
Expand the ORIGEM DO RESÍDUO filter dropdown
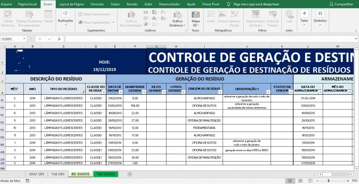click(x=220, y=92)
